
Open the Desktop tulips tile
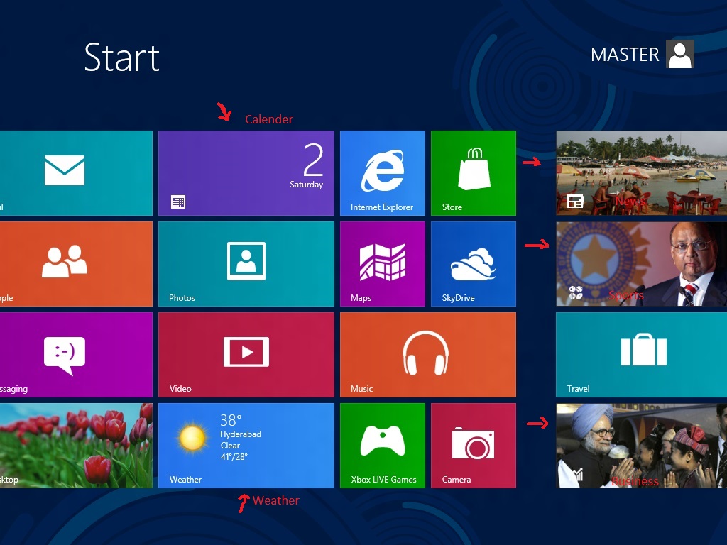tap(76, 446)
